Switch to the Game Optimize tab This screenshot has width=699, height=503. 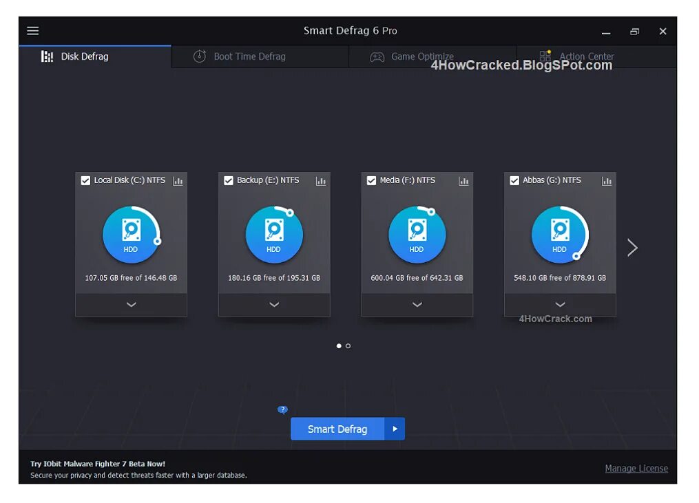tap(433, 56)
